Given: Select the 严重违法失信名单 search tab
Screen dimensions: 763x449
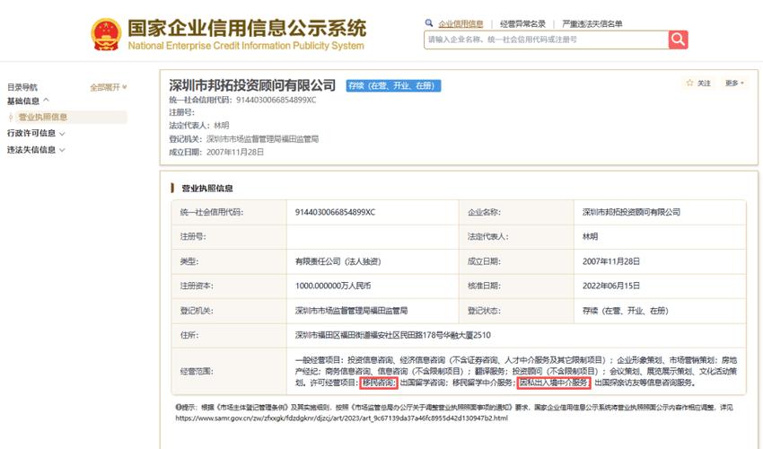Looking at the screenshot, I should point(592,24).
